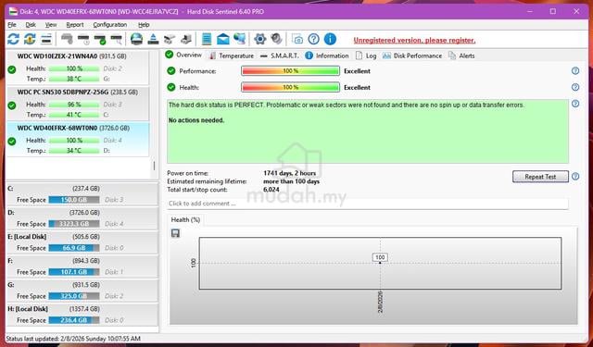Click the 'Click to add comment' field

coord(367,204)
